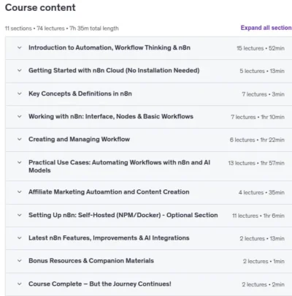Expand the Latest n8n Features chevron

(20, 238)
